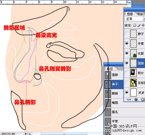Hide the 手臂 layer via its eye icon
This screenshot has width=145, height=135.
(127, 43)
